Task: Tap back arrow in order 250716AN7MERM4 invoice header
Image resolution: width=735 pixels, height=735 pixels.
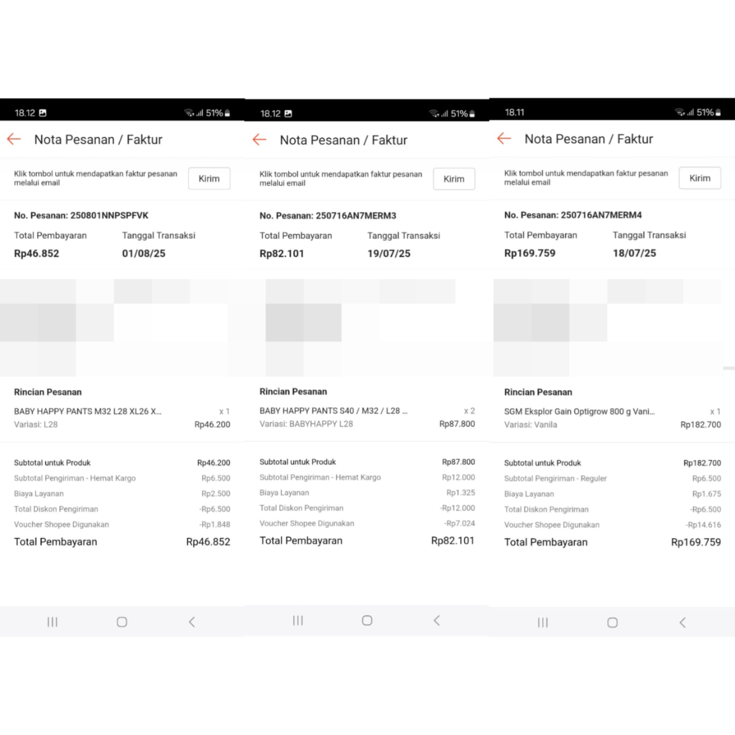Action: (504, 139)
